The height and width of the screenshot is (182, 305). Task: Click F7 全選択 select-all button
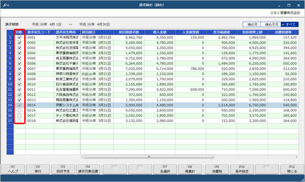pos(165,169)
